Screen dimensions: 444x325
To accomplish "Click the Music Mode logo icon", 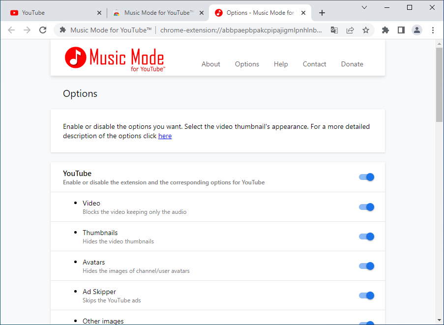I will pos(75,58).
